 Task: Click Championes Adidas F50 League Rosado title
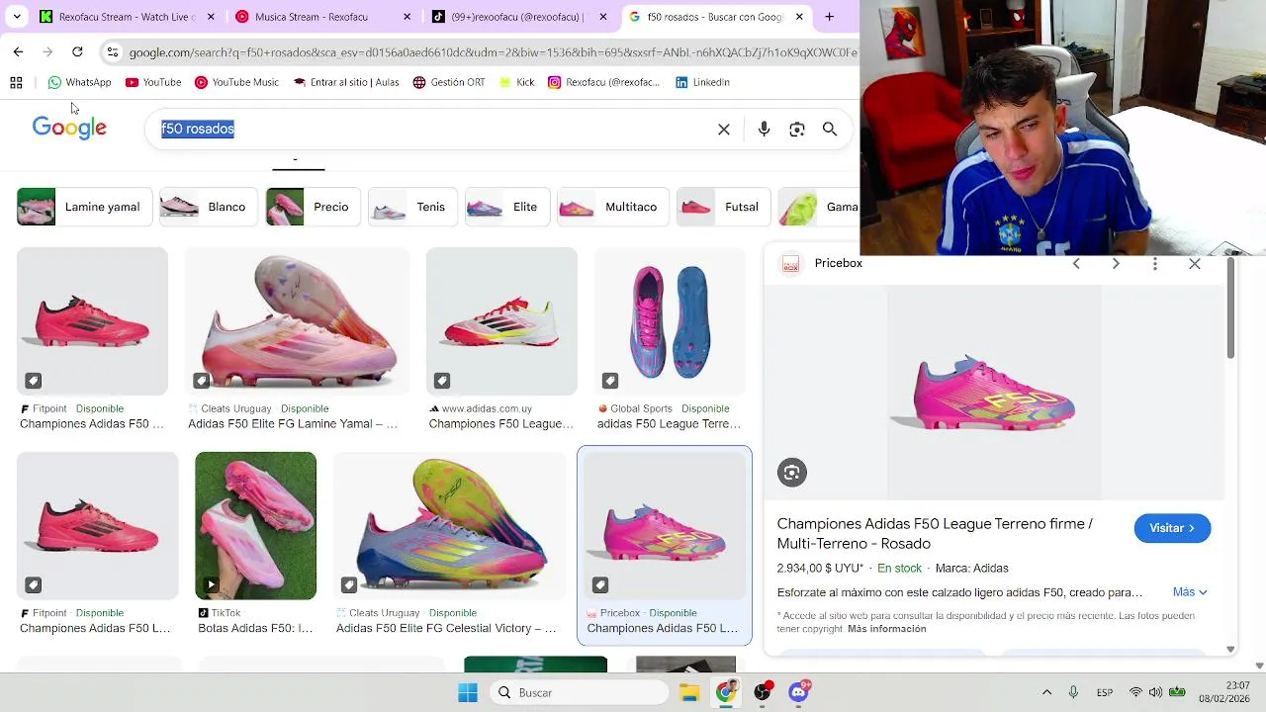tap(935, 534)
